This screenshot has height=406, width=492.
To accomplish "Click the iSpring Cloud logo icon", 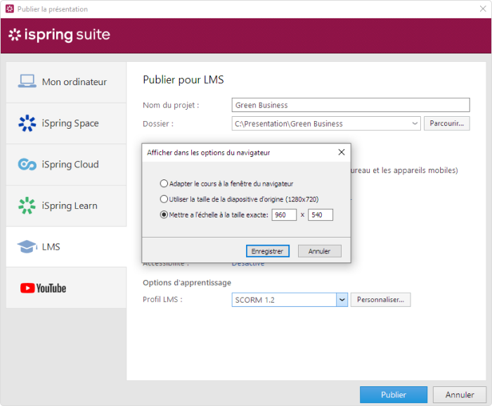I will coord(27,164).
